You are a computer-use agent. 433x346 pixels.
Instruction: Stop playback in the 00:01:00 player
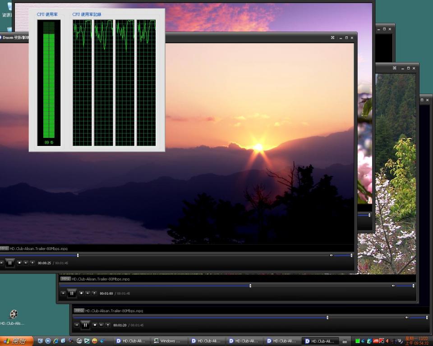81,293
